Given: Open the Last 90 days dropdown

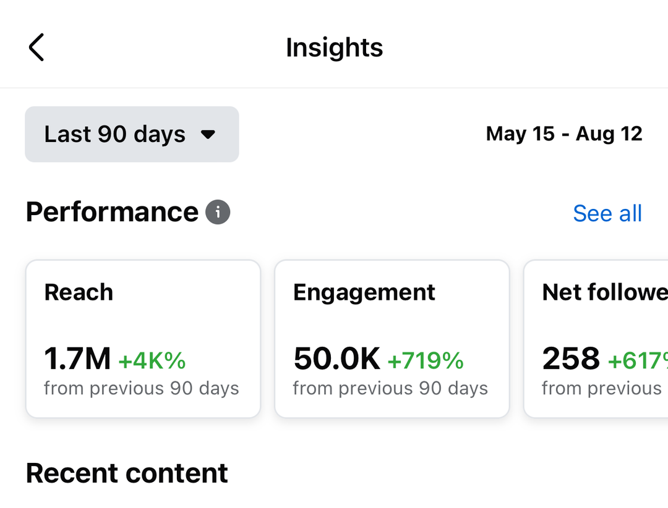Looking at the screenshot, I should pyautogui.click(x=131, y=134).
